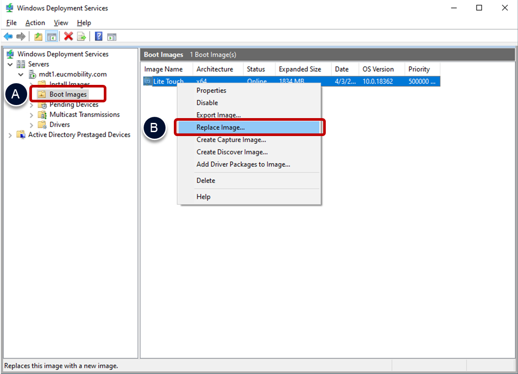Select the Drivers folder in tree
The image size is (518, 374).
pos(60,125)
